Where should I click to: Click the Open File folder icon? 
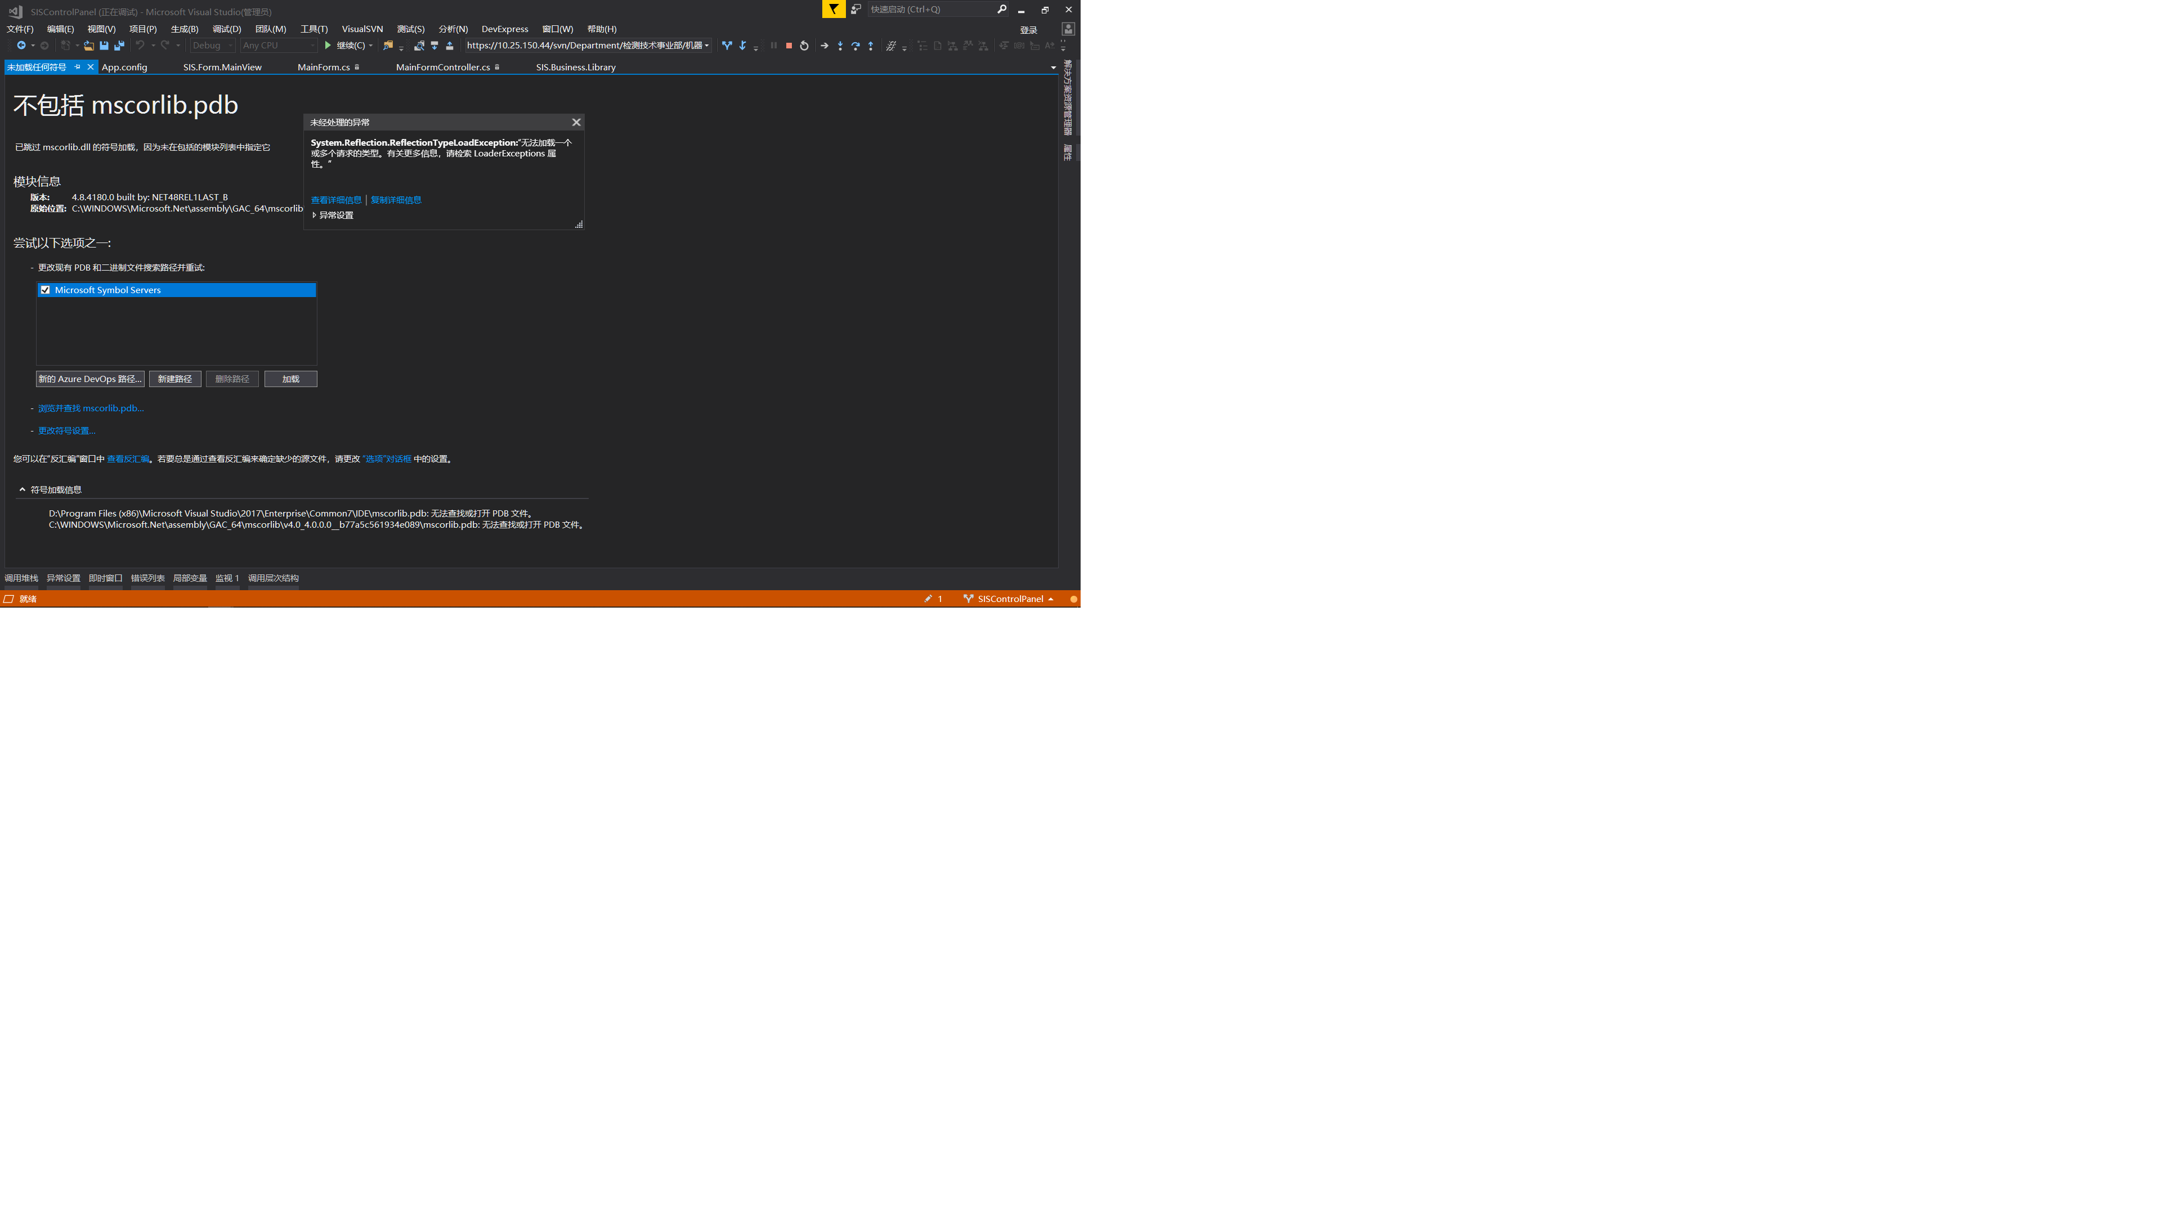coord(88,46)
